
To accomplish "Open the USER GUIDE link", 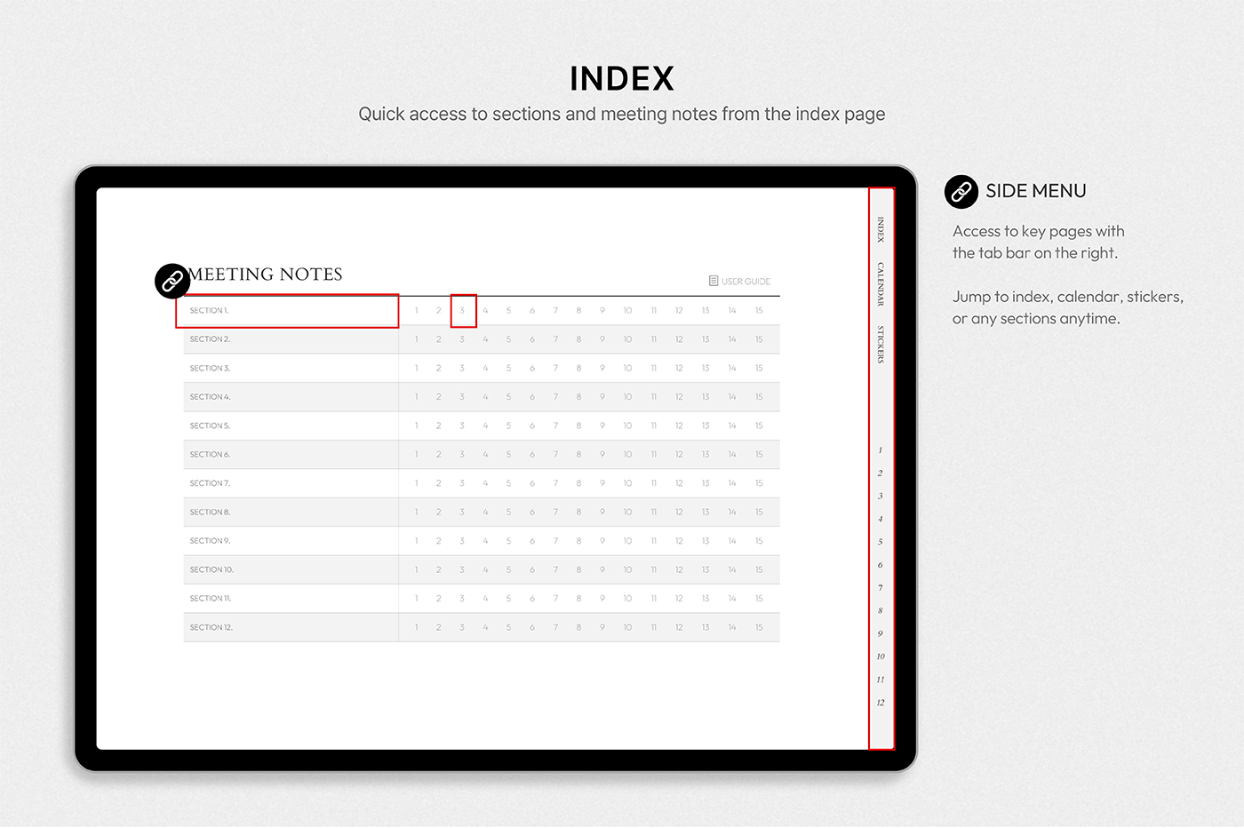I will point(746,282).
